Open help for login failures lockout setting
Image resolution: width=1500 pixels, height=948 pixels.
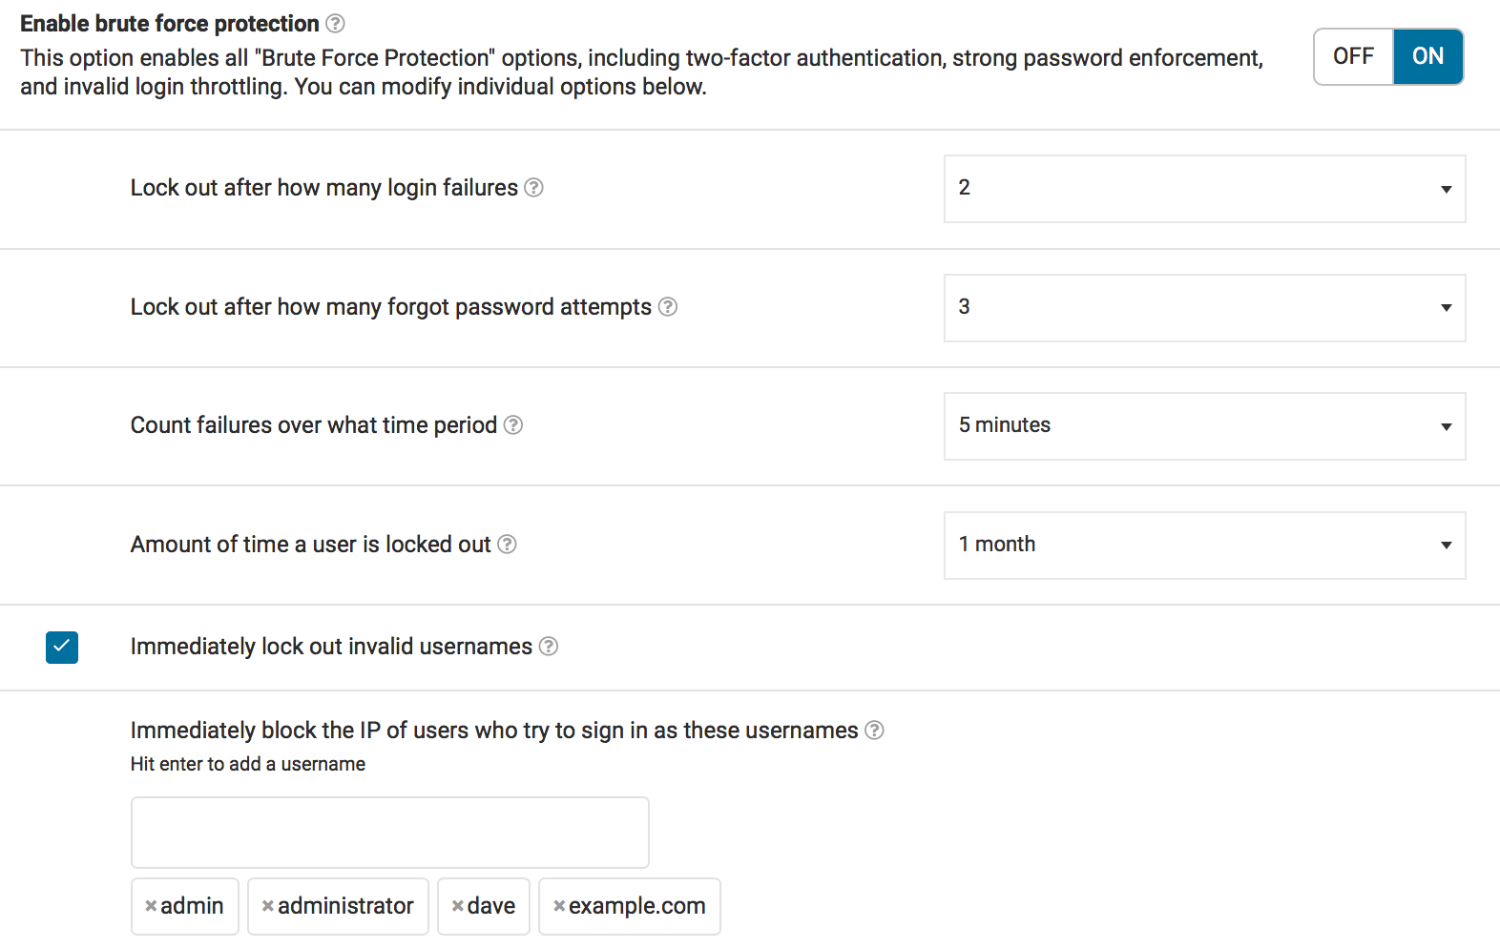(x=534, y=188)
